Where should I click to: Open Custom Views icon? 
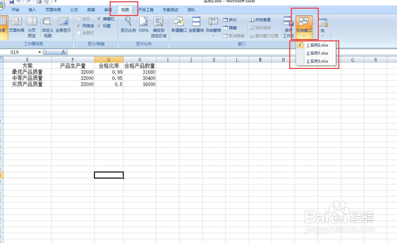pyautogui.click(x=47, y=21)
